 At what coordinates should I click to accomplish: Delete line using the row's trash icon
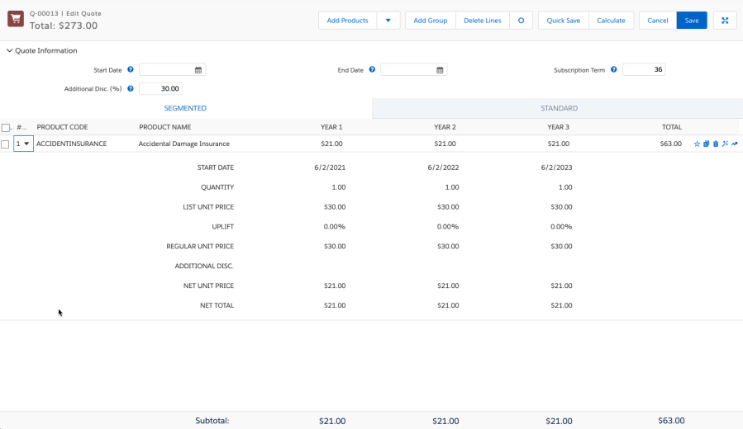pyautogui.click(x=716, y=144)
